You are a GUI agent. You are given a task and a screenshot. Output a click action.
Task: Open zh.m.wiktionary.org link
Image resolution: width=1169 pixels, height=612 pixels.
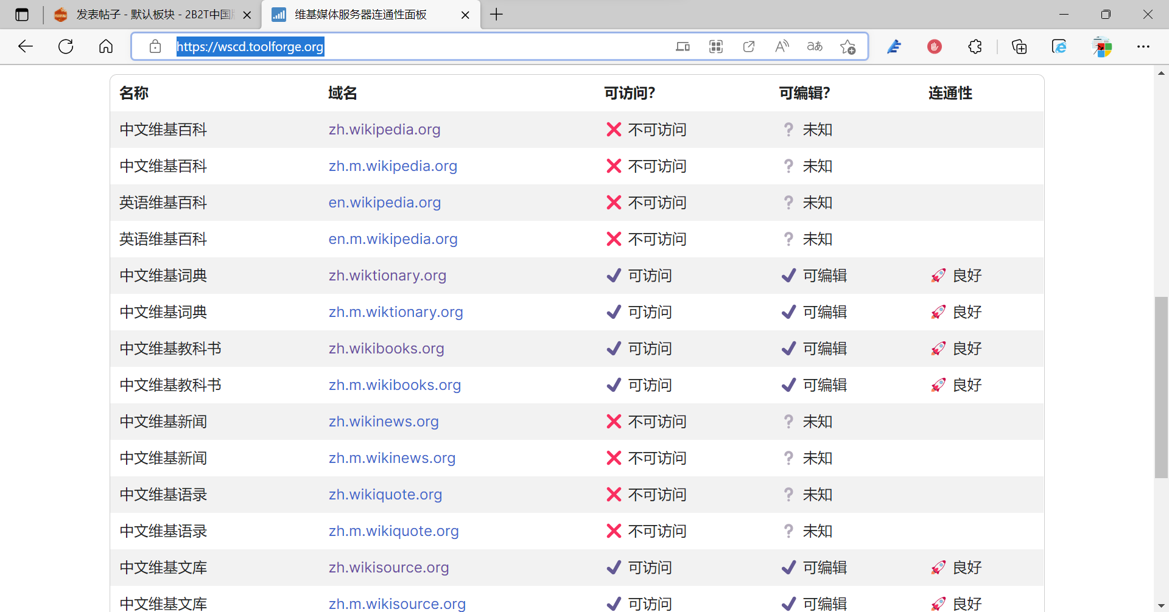[x=396, y=312]
